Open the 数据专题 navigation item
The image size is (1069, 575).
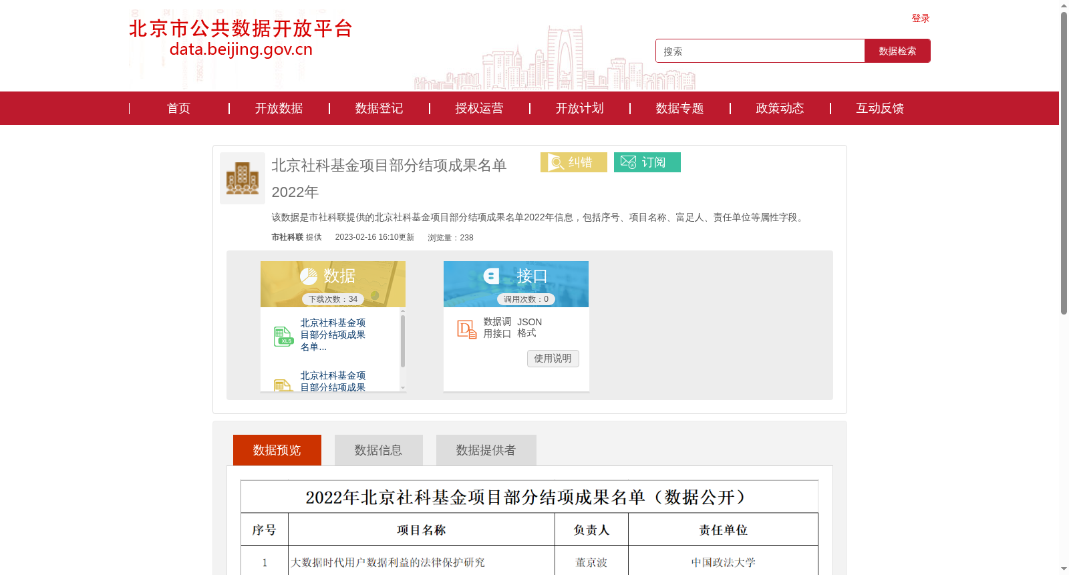pos(679,108)
